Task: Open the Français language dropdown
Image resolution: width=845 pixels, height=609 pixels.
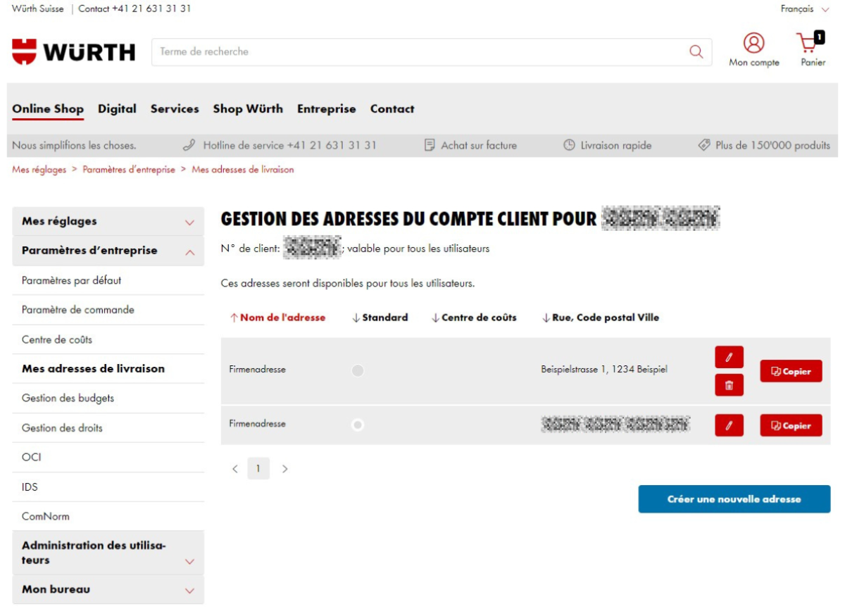Action: (x=805, y=9)
